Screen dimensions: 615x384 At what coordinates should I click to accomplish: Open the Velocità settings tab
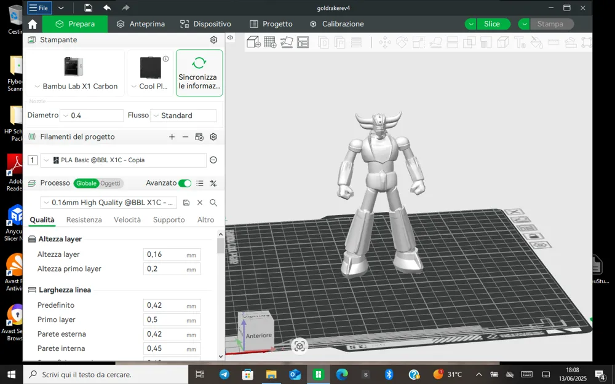pyautogui.click(x=127, y=220)
